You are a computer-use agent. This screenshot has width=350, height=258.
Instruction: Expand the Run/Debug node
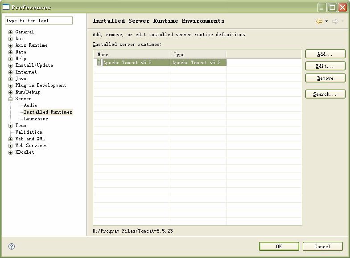(x=11, y=92)
